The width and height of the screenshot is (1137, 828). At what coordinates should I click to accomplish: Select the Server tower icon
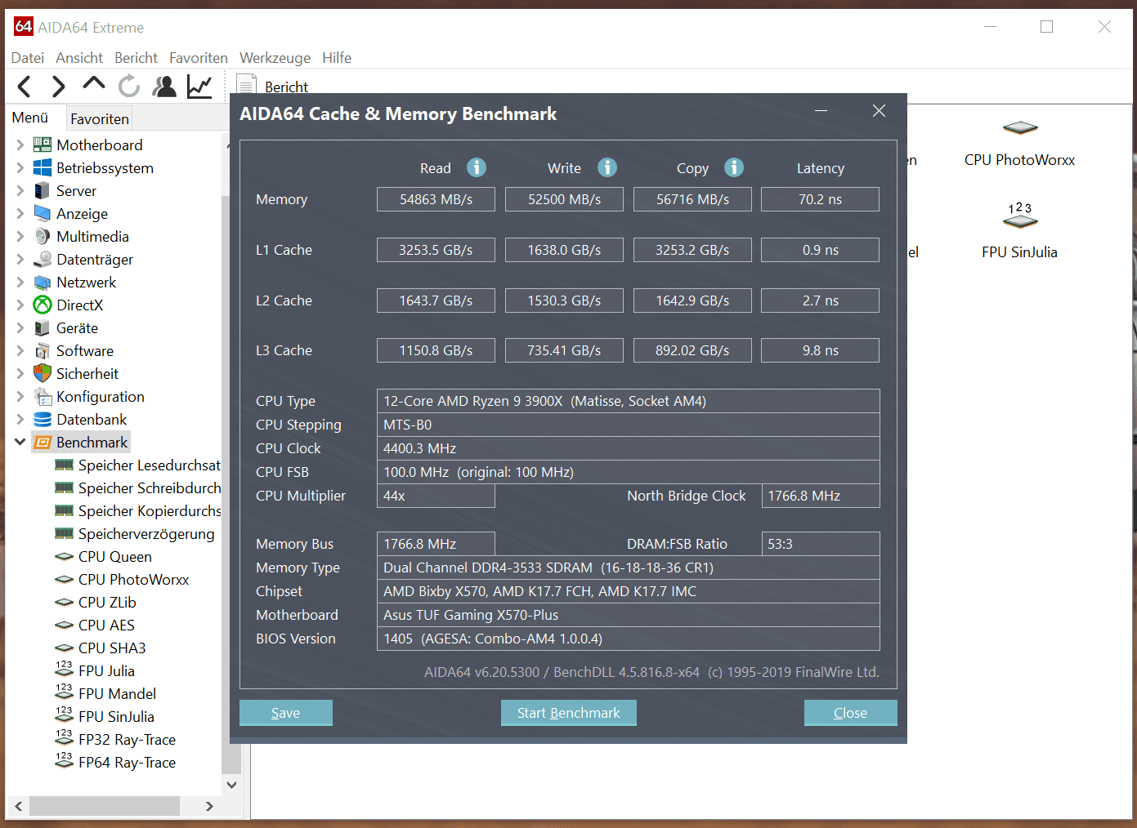pos(43,190)
